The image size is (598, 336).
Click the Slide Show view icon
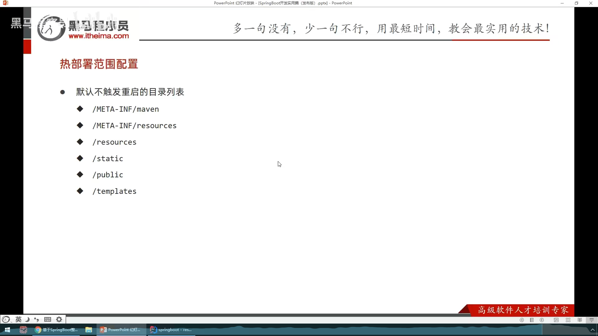tap(591, 320)
